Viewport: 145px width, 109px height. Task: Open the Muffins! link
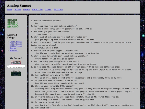(x=14, y=50)
